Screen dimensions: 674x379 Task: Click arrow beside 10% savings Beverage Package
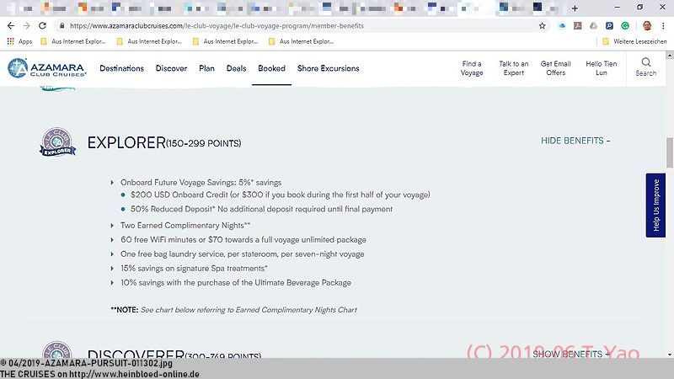(x=112, y=283)
